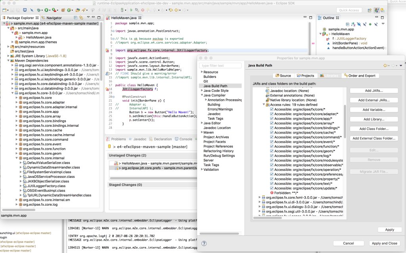
Task: Click the type filter text field
Action: (220, 66)
